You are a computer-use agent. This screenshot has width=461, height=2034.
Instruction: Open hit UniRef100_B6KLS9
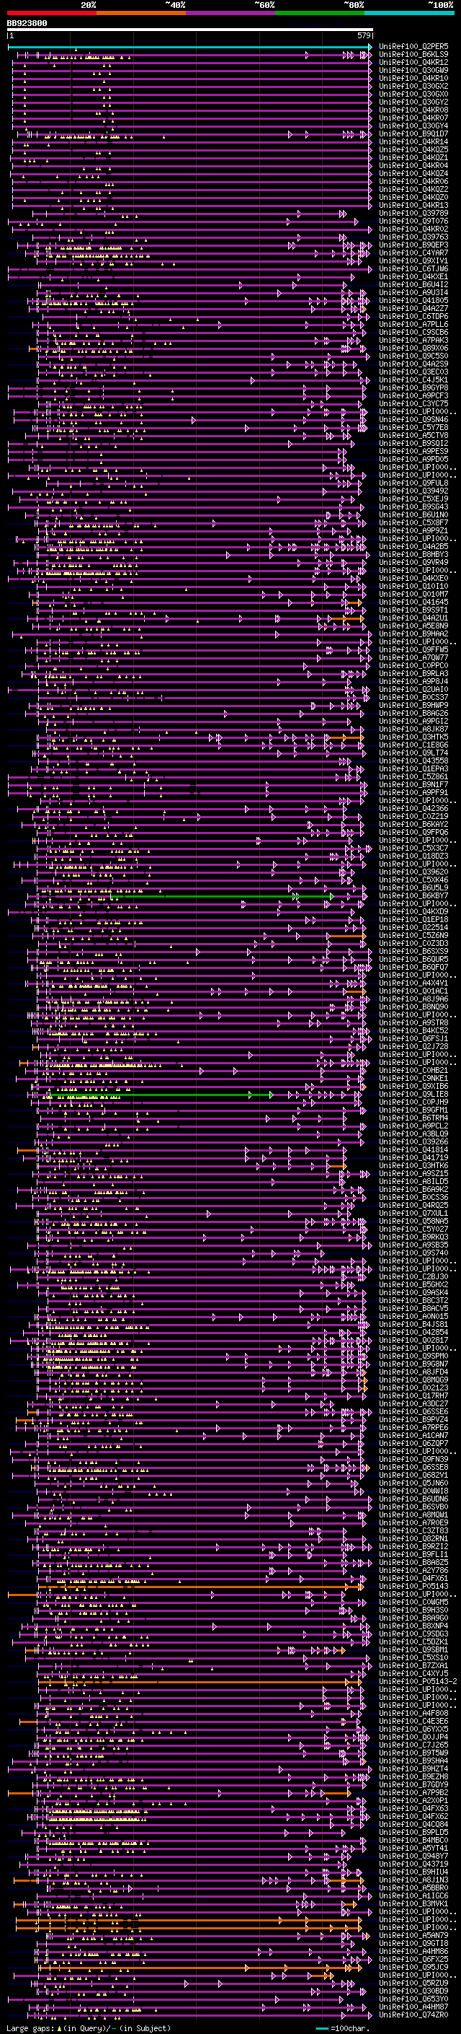pyautogui.click(x=413, y=55)
